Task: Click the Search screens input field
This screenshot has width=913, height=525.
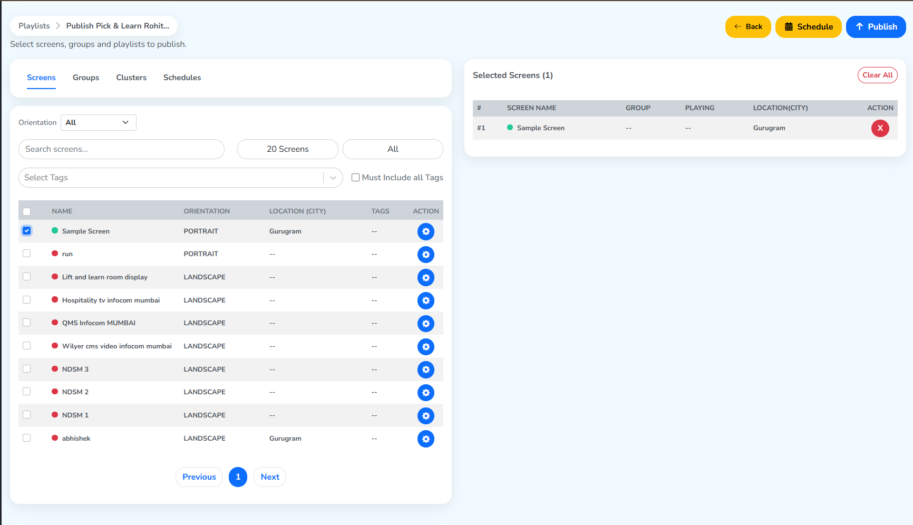Action: tap(121, 149)
